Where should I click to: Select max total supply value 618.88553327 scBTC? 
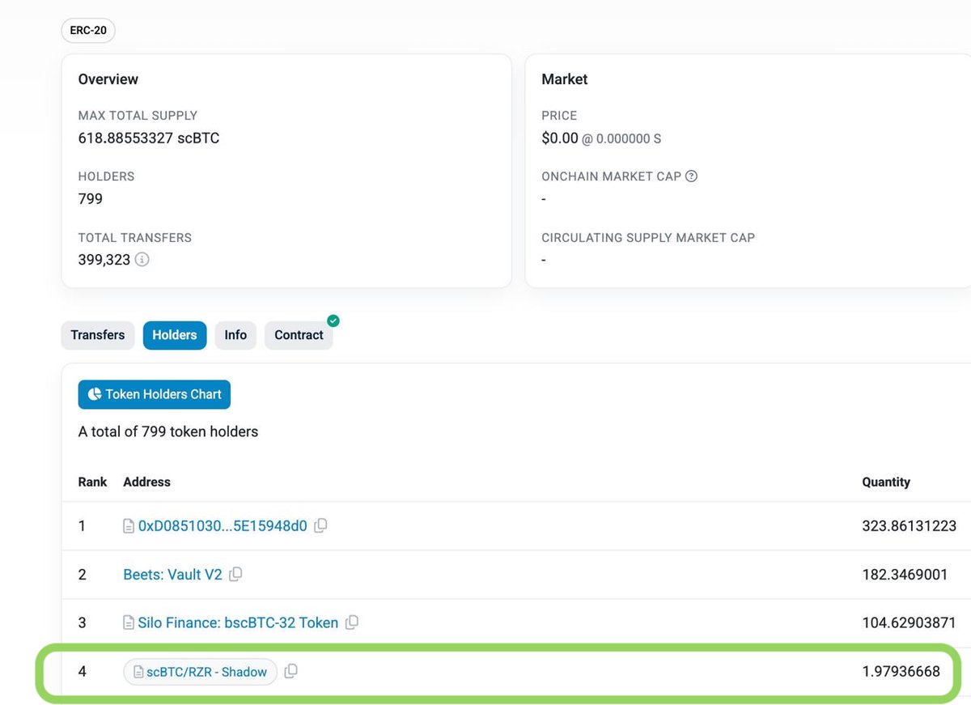click(x=149, y=138)
